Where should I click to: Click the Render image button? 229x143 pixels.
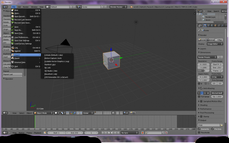[202, 40]
